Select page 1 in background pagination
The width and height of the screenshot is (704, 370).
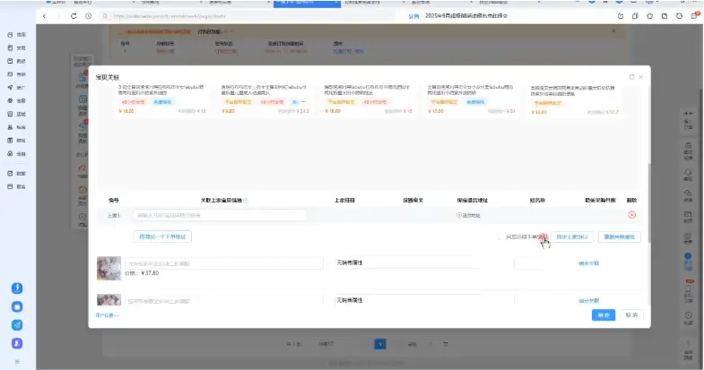(x=380, y=344)
